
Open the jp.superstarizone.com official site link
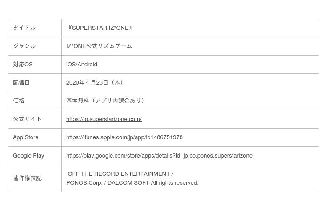pyautogui.click(x=104, y=119)
